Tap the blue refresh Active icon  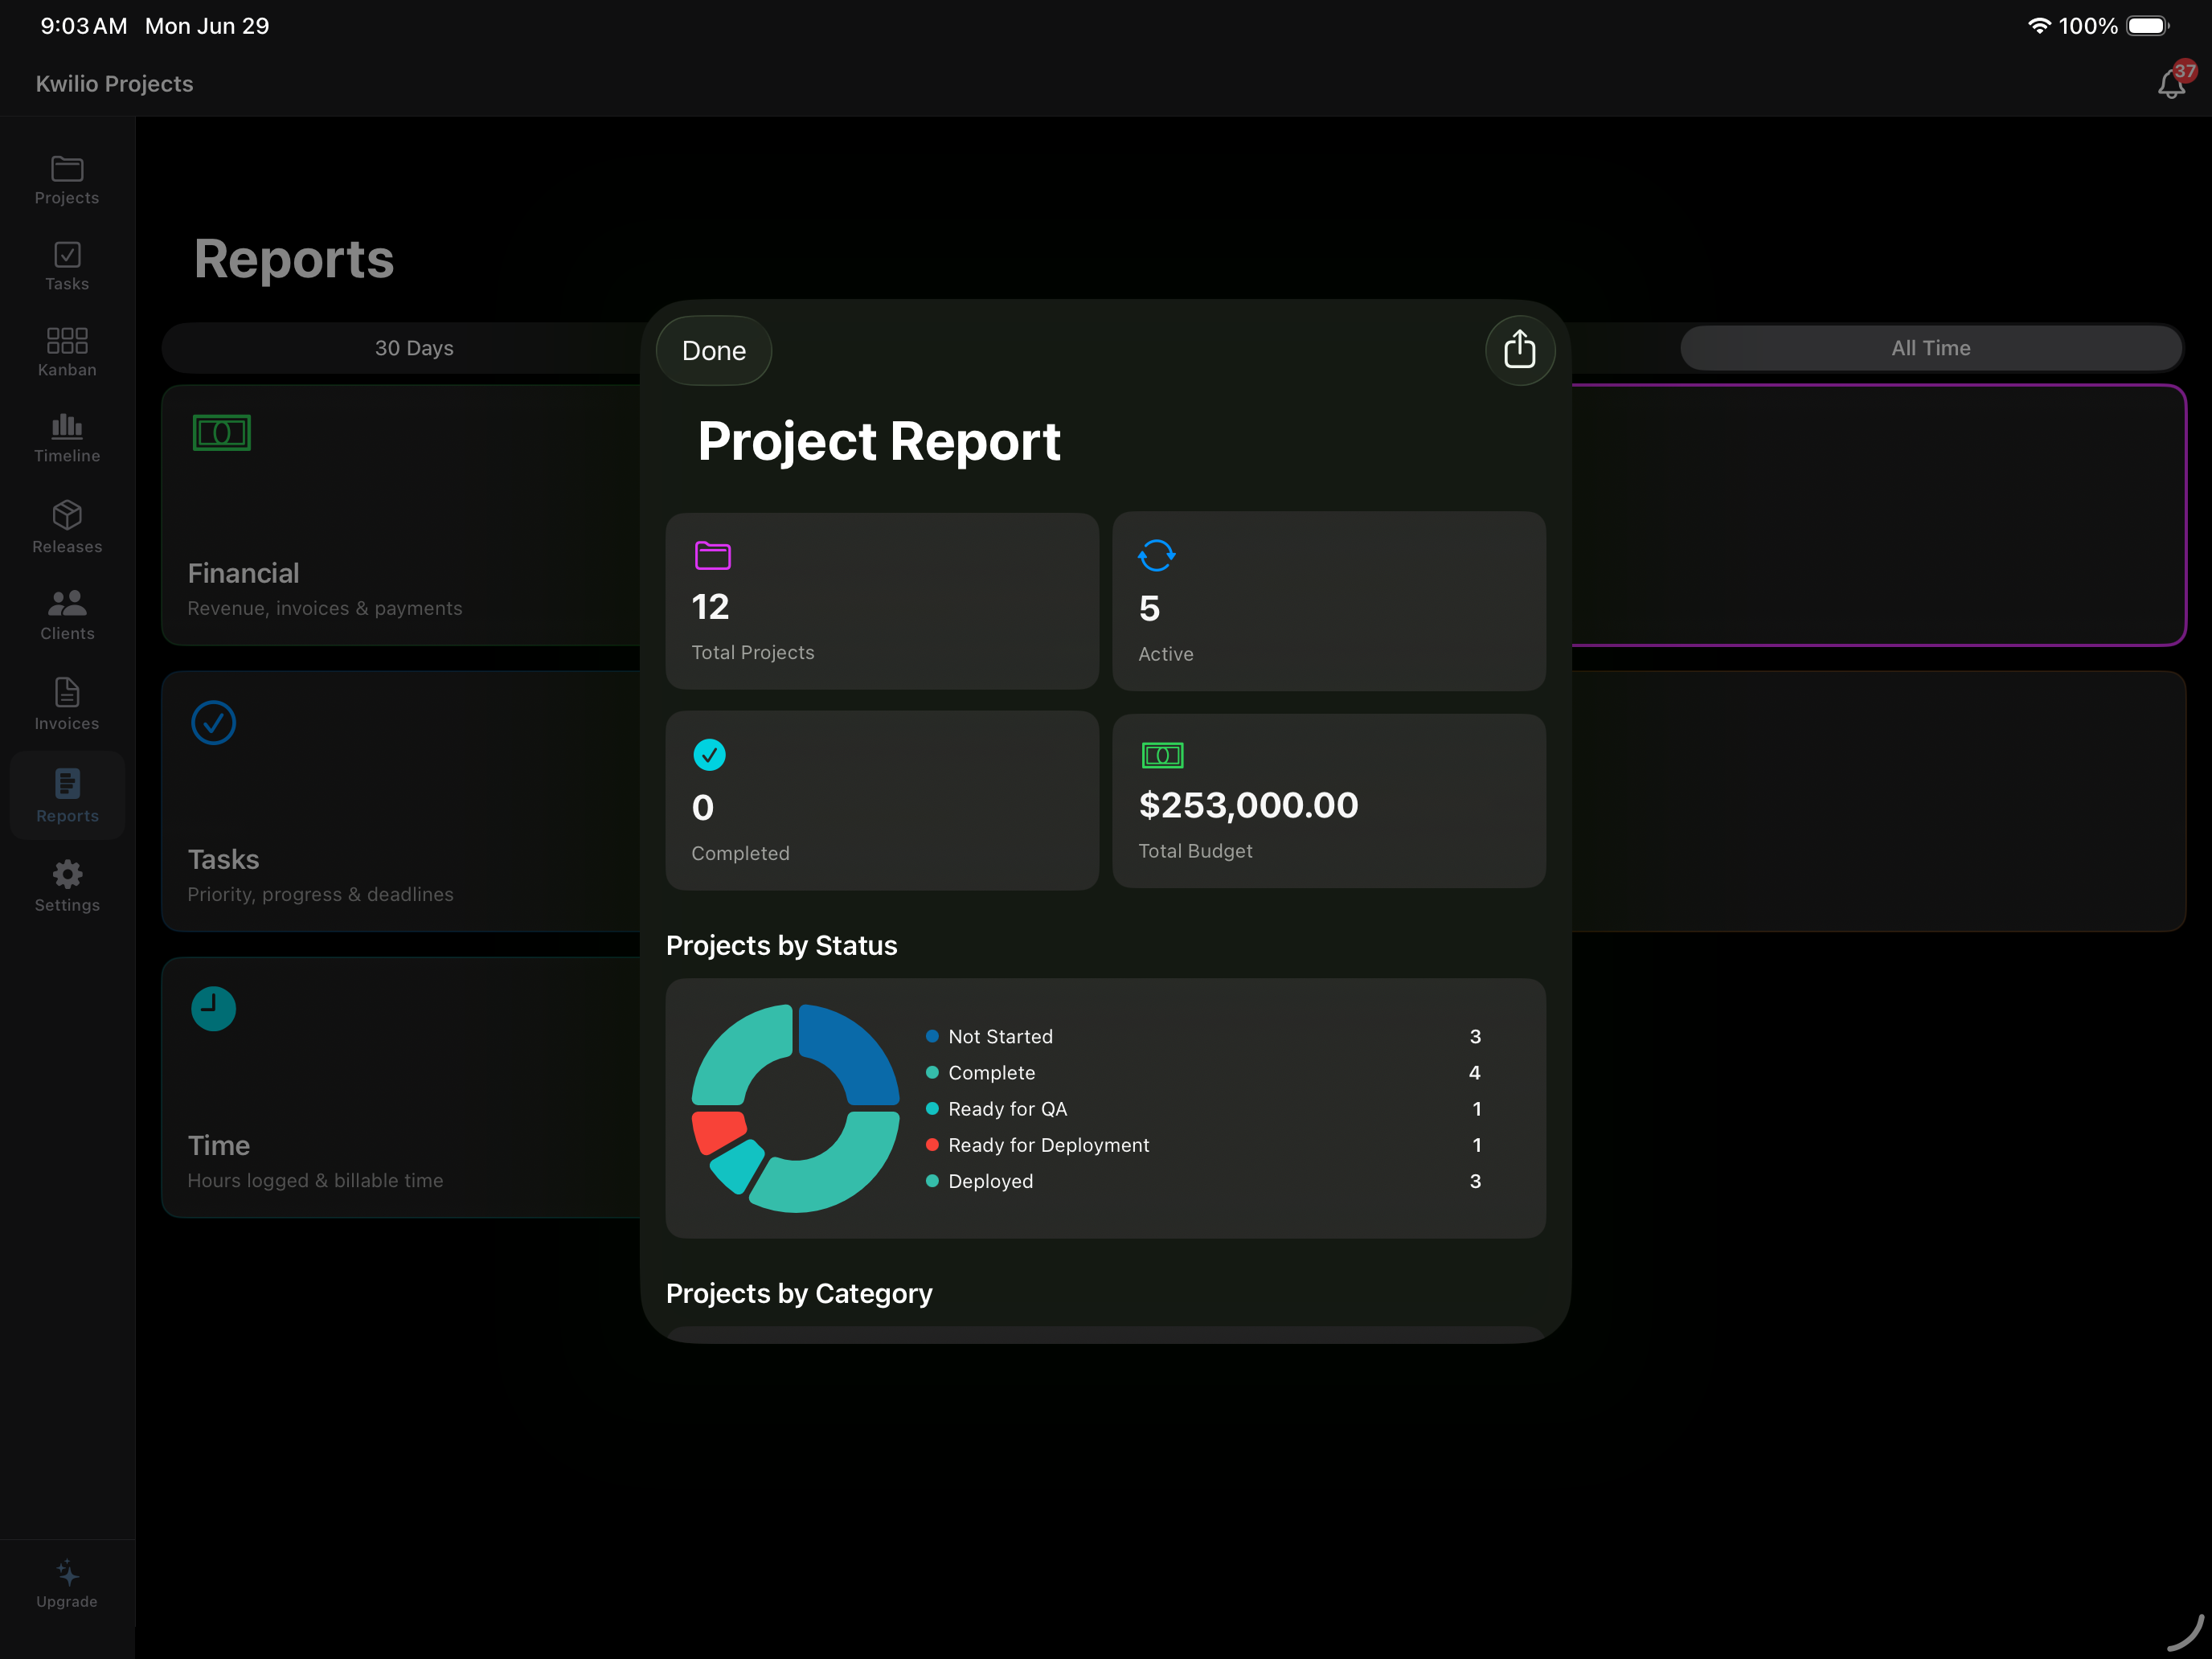pos(1156,555)
